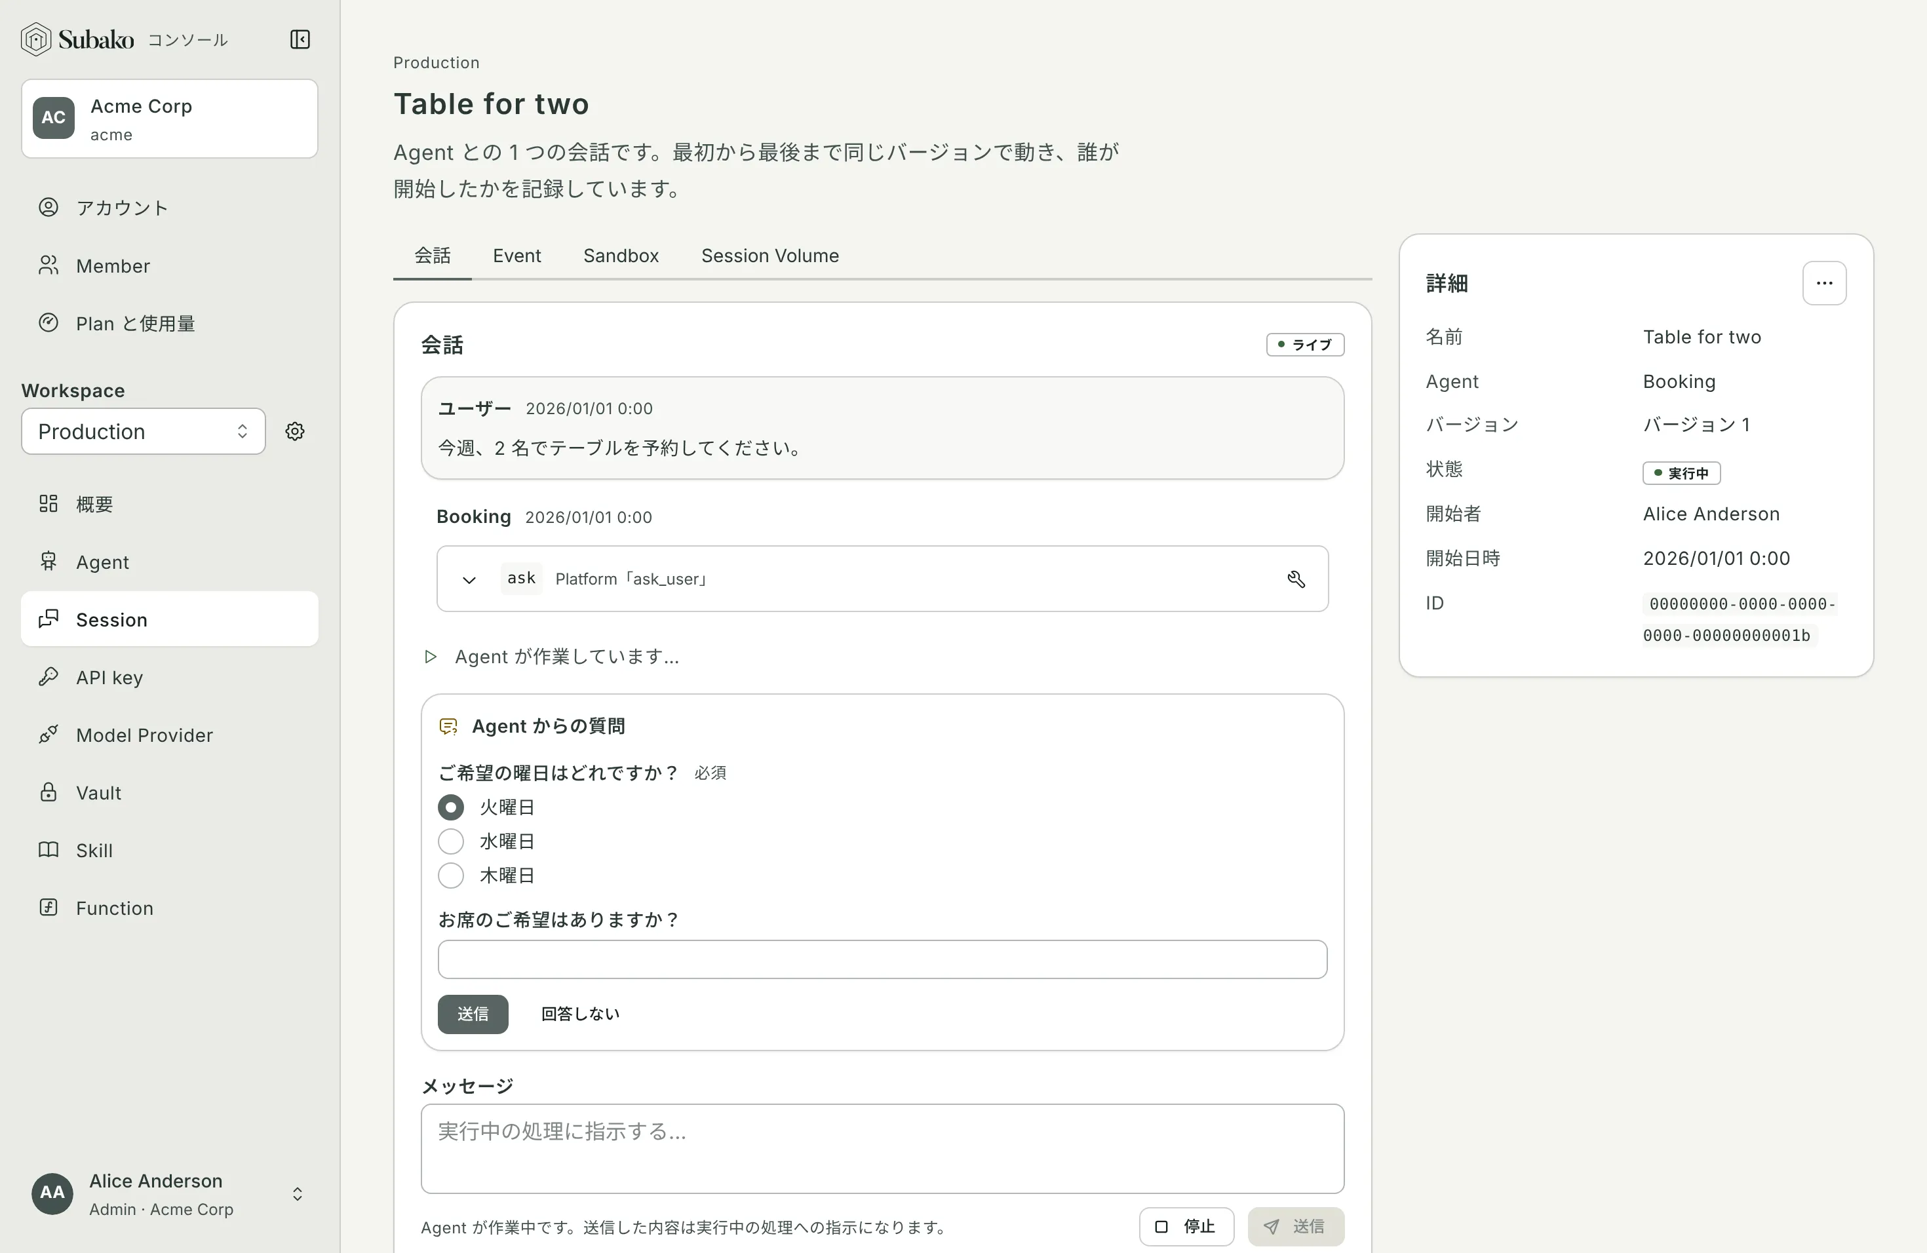Collapse the sidebar with the panel icon

pyautogui.click(x=300, y=40)
